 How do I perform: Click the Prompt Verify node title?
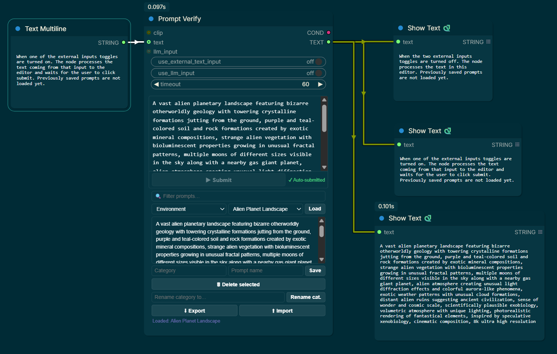coord(179,19)
